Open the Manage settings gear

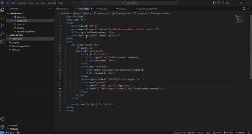click(x=2, y=127)
